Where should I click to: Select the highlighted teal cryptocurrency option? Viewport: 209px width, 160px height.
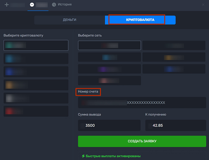coord(36,45)
